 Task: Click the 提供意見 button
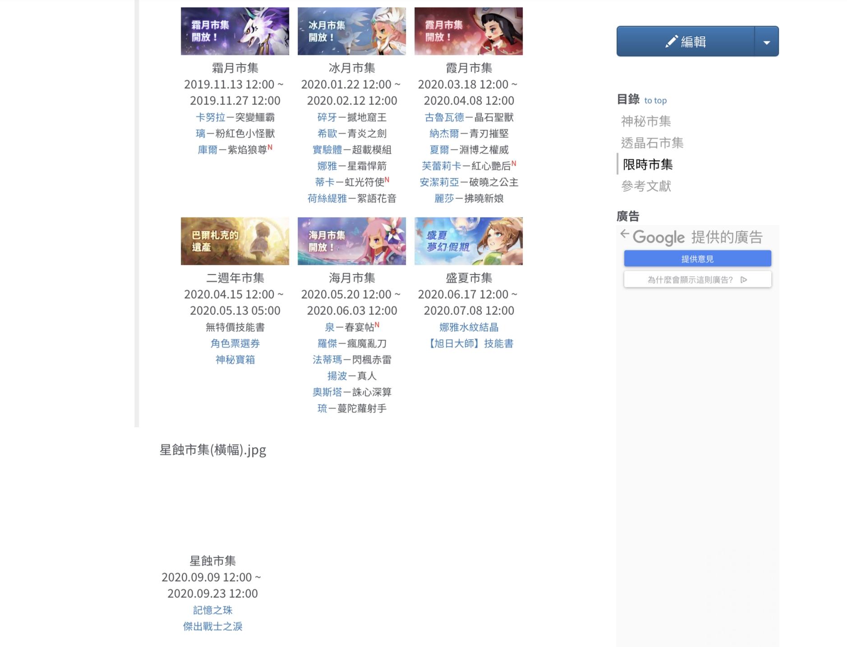coord(698,259)
